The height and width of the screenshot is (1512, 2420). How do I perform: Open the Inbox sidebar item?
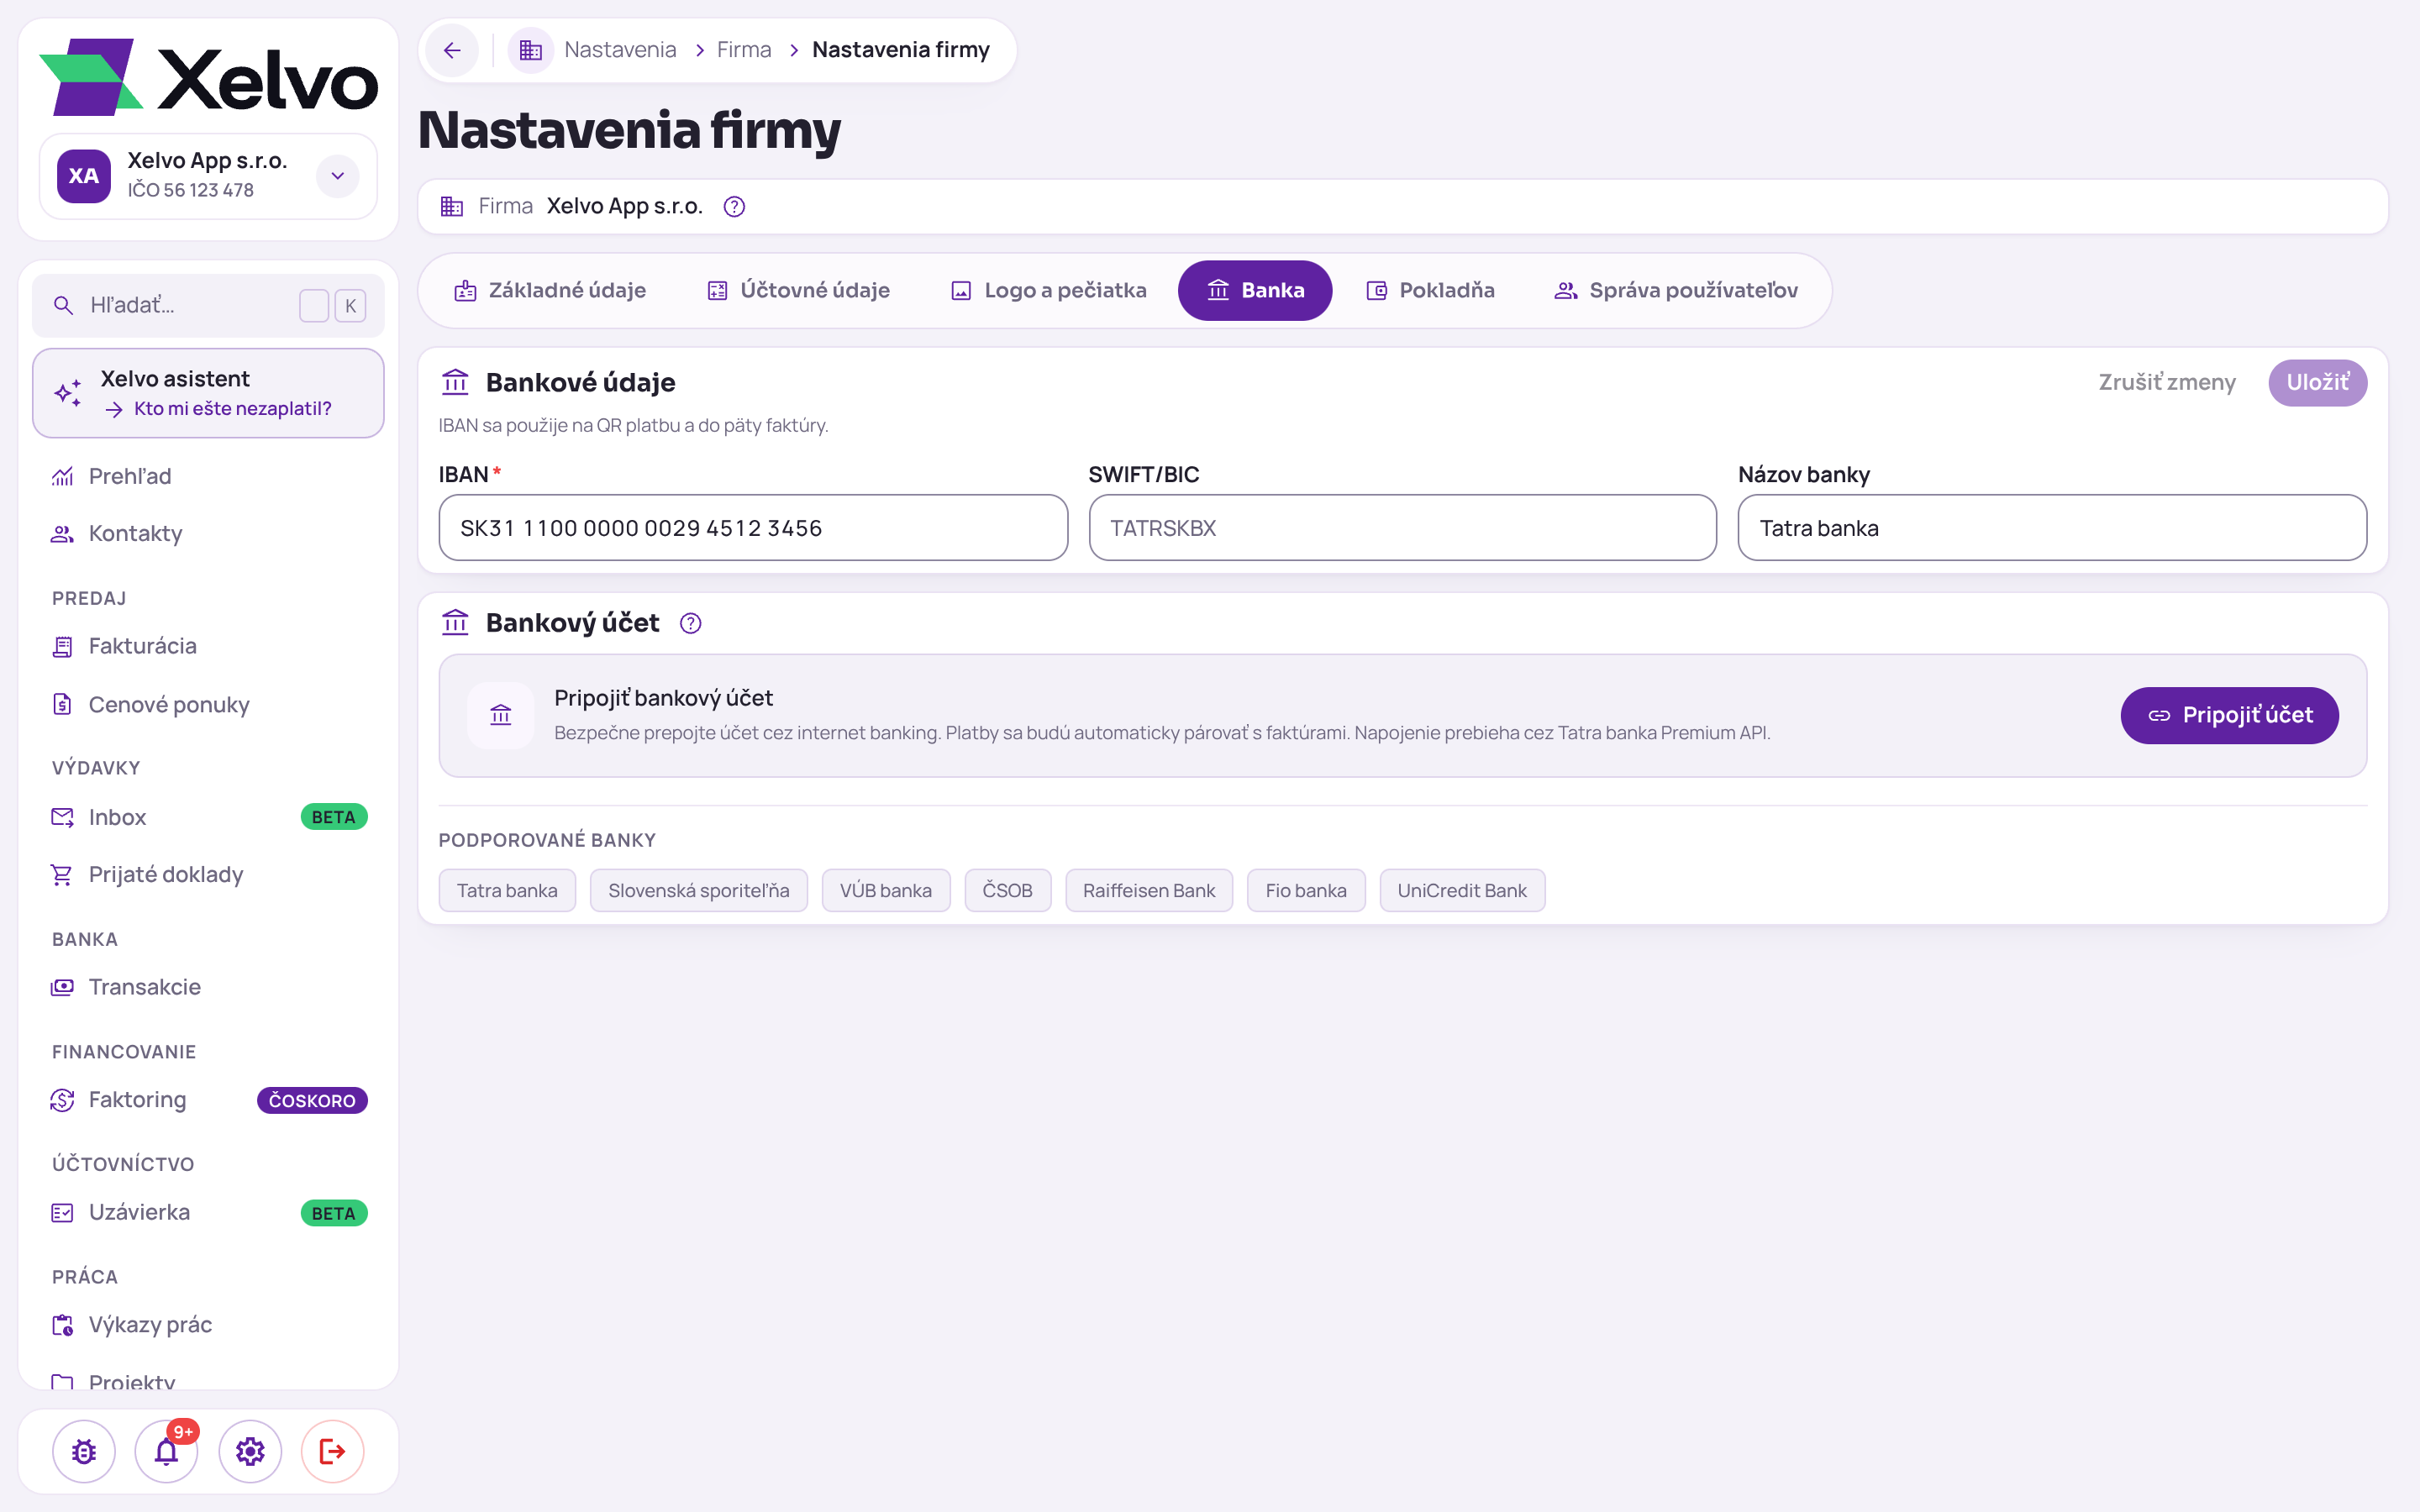point(208,817)
